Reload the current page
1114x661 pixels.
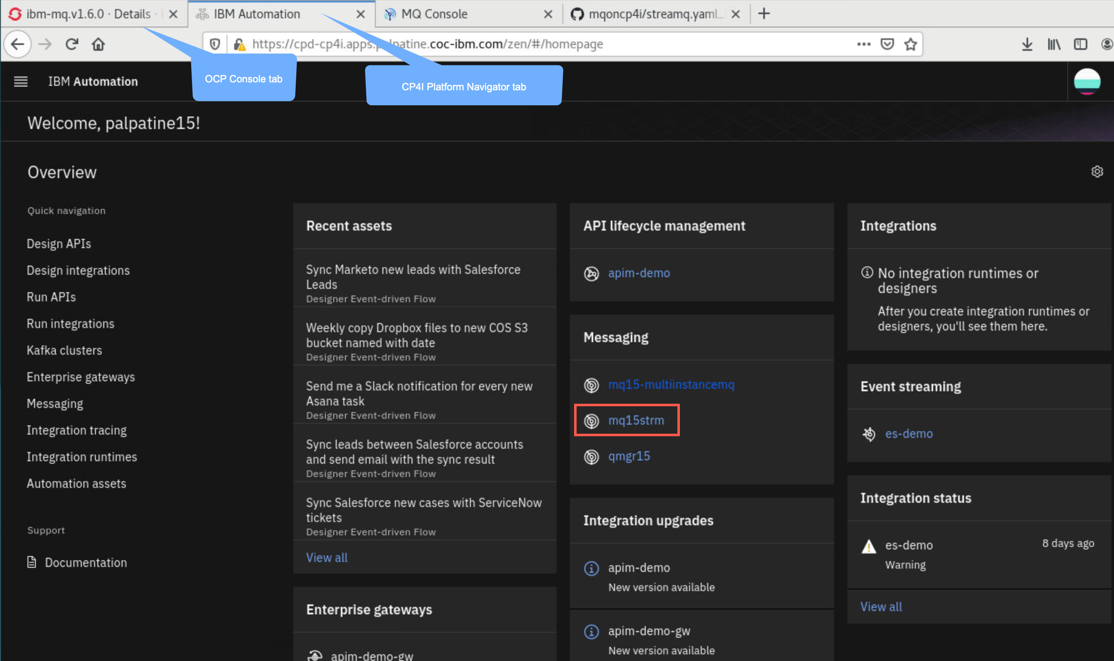72,44
